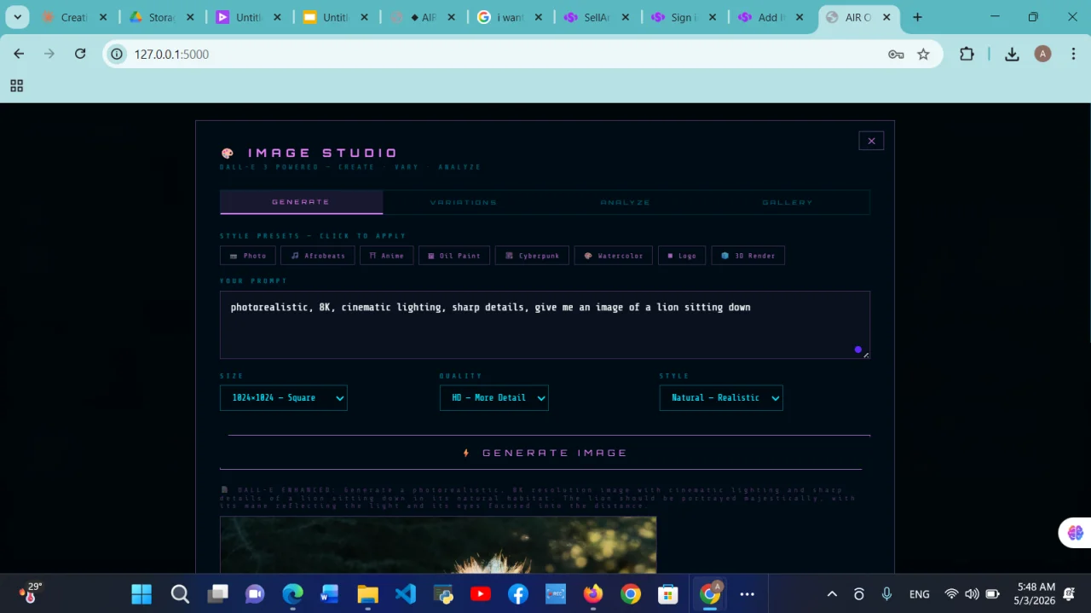
Task: Open a new browser tab
Action: (x=917, y=17)
